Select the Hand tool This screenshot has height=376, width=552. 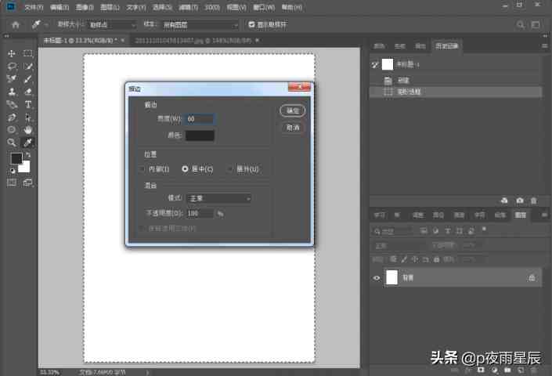point(28,129)
